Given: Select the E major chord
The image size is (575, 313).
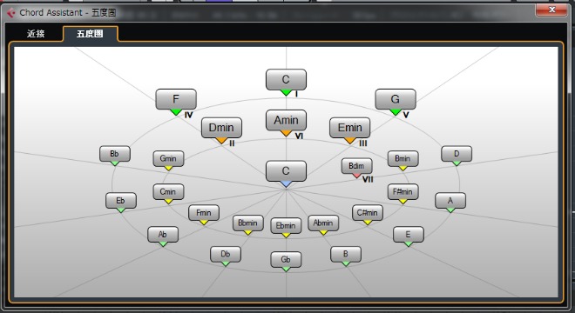Looking at the screenshot, I should coord(409,235).
